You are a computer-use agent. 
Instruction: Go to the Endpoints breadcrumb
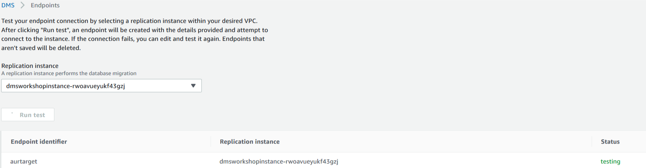(x=45, y=5)
